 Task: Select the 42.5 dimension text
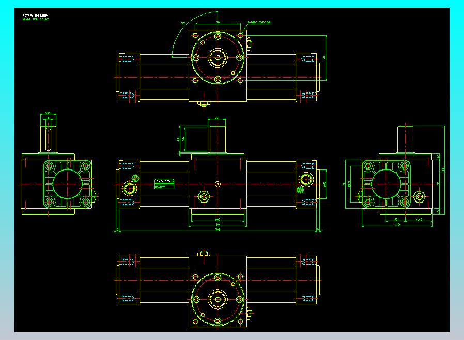click(419, 219)
